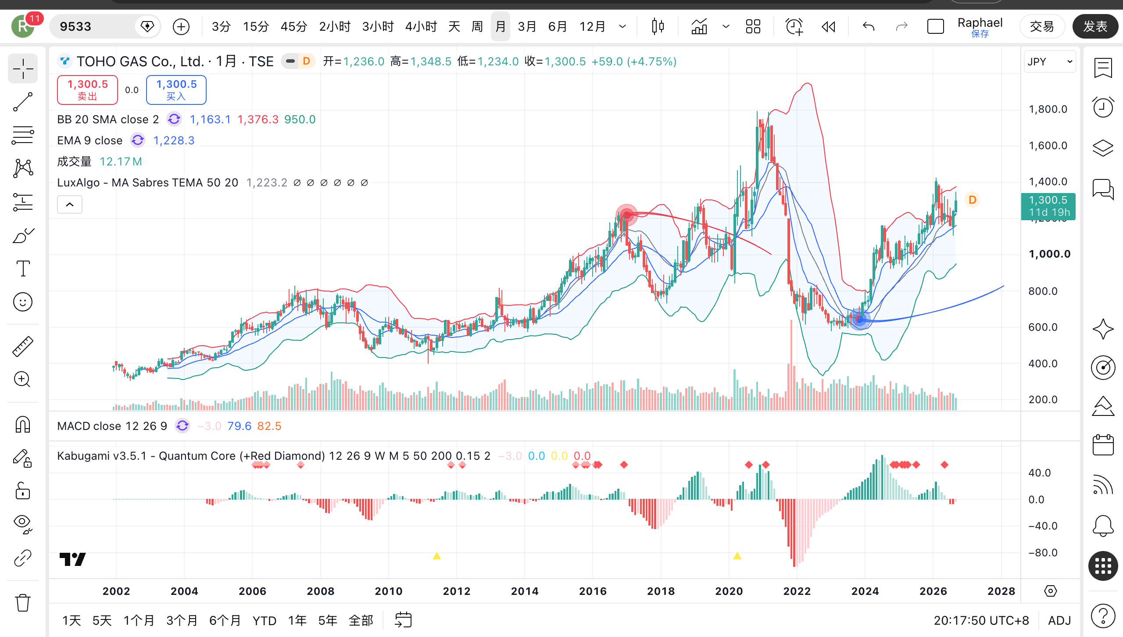Viewport: 1123px width, 637px height.
Task: Select the 周 weekly timeframe
Action: tap(477, 27)
